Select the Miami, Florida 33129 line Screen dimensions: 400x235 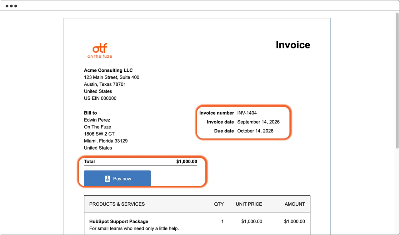click(106, 141)
